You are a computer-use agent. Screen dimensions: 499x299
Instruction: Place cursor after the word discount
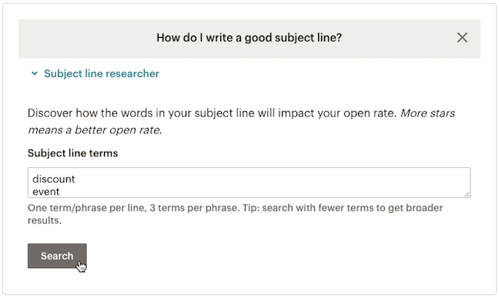pyautogui.click(x=75, y=179)
